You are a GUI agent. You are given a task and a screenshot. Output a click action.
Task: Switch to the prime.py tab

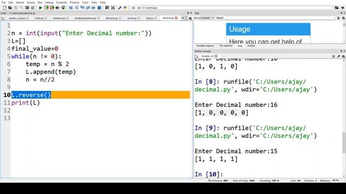(x=132, y=18)
